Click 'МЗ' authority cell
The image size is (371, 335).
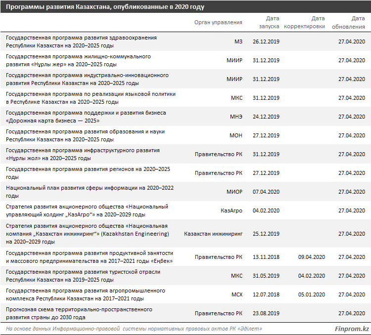click(238, 42)
